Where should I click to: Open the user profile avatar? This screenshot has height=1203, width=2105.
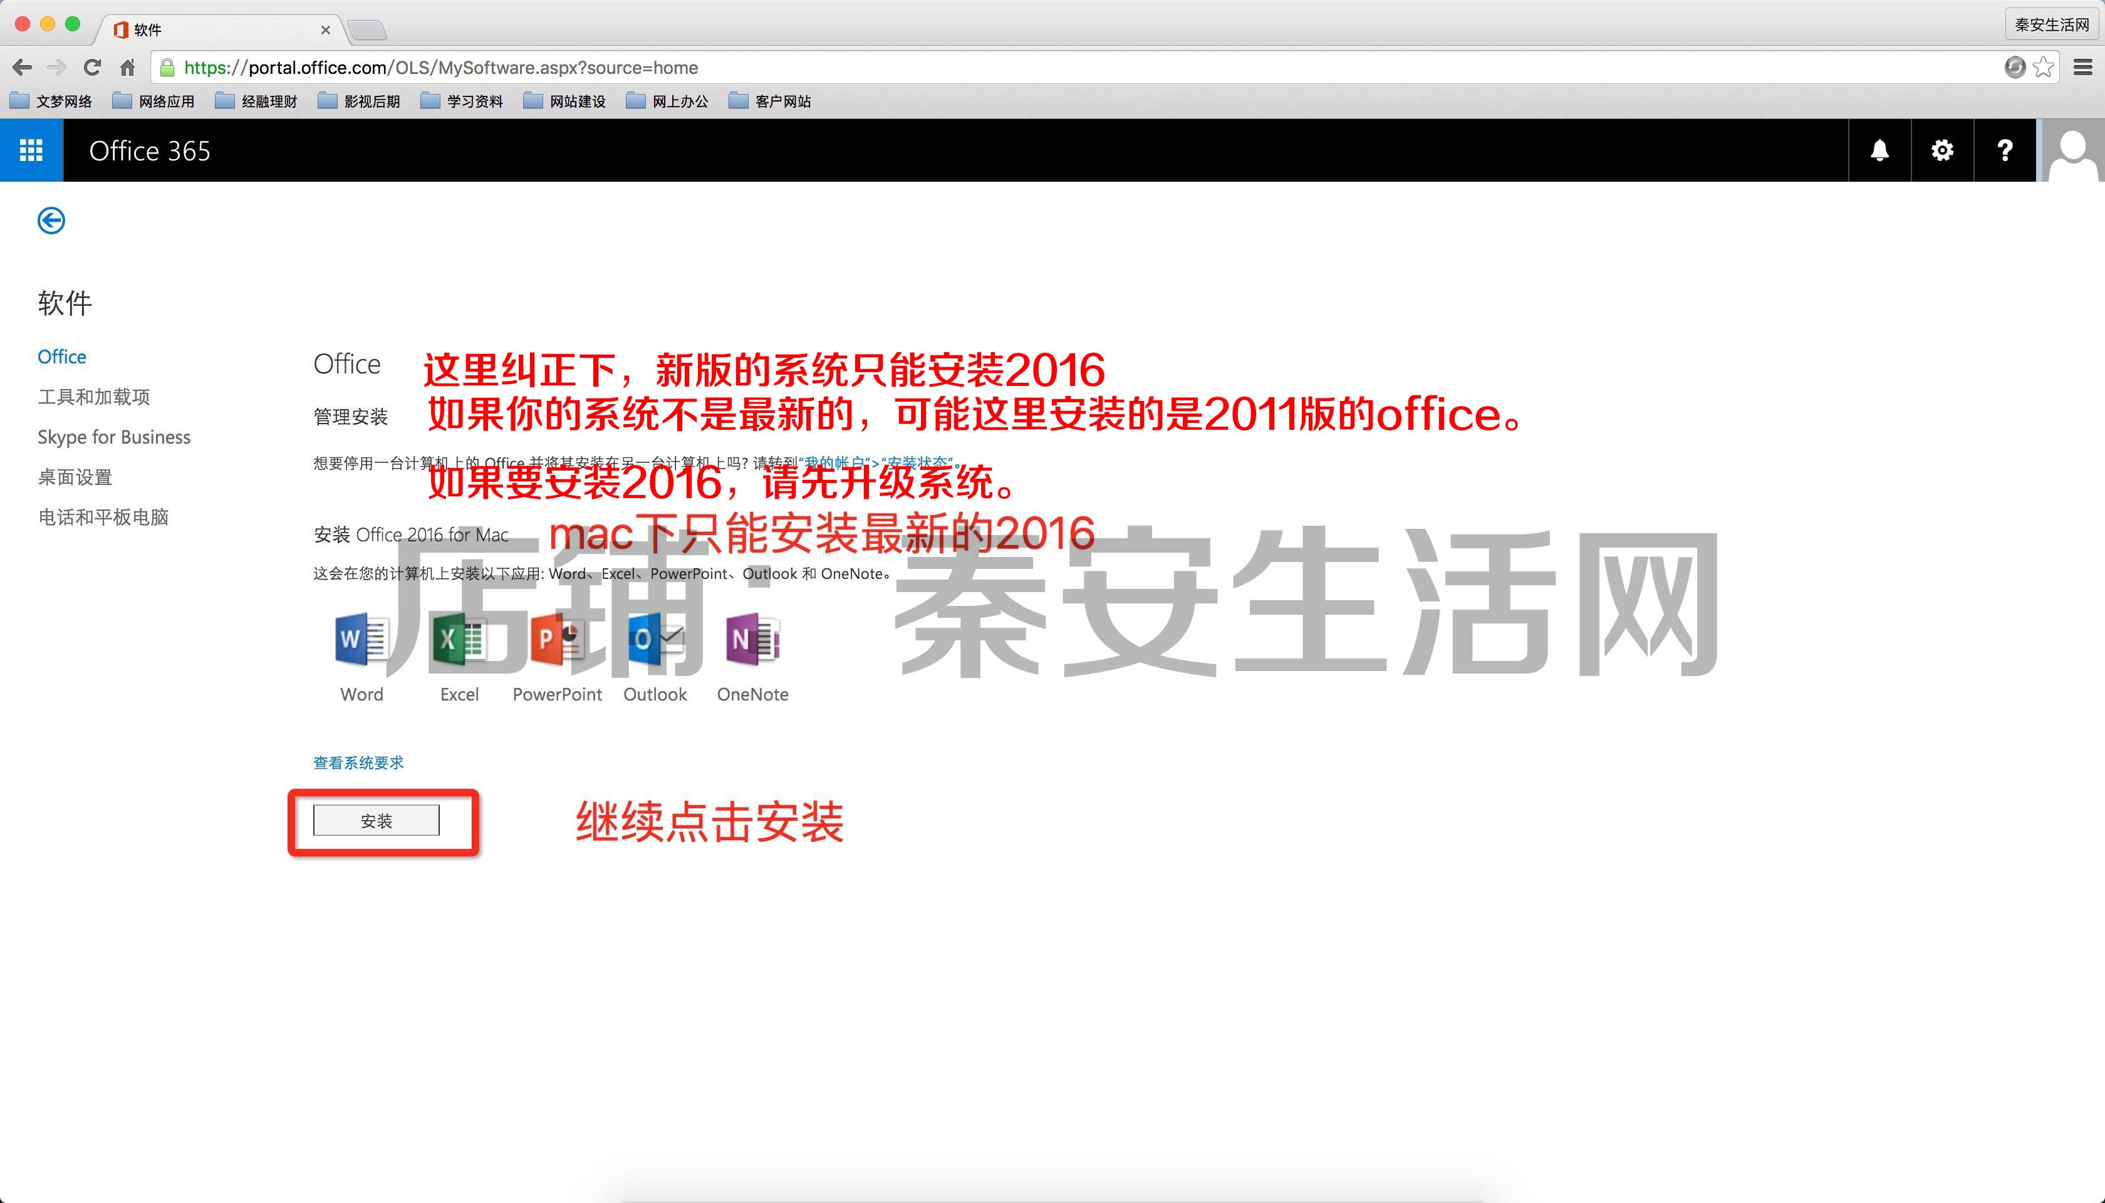[2072, 150]
